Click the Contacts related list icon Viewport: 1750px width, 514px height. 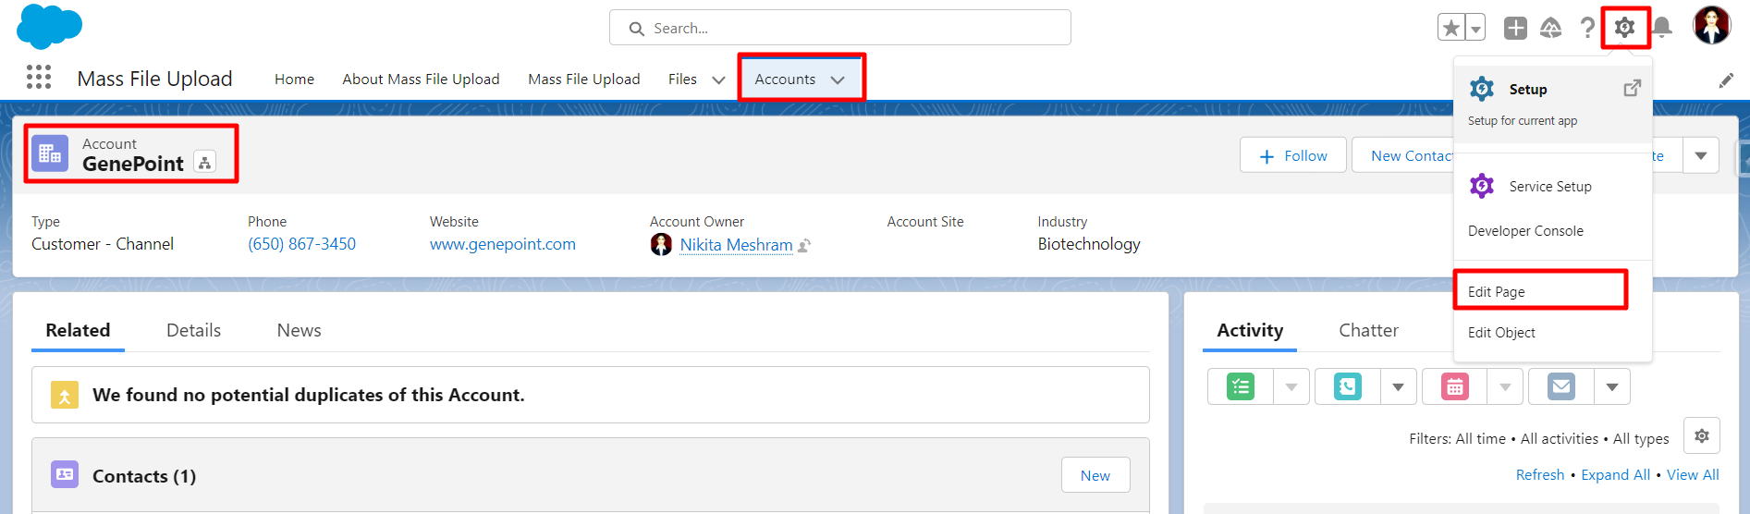(x=65, y=474)
